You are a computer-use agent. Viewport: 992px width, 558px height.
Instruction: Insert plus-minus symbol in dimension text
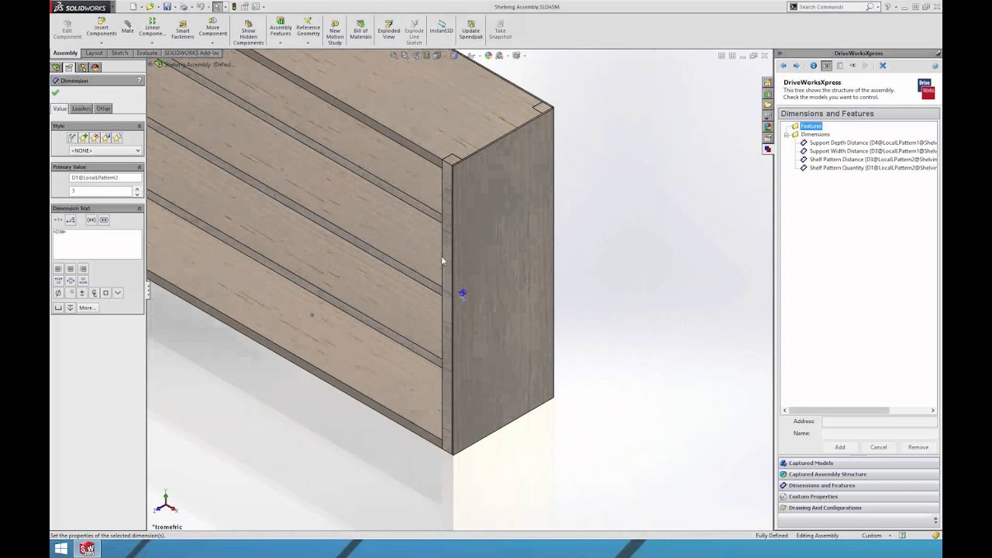pyautogui.click(x=82, y=293)
